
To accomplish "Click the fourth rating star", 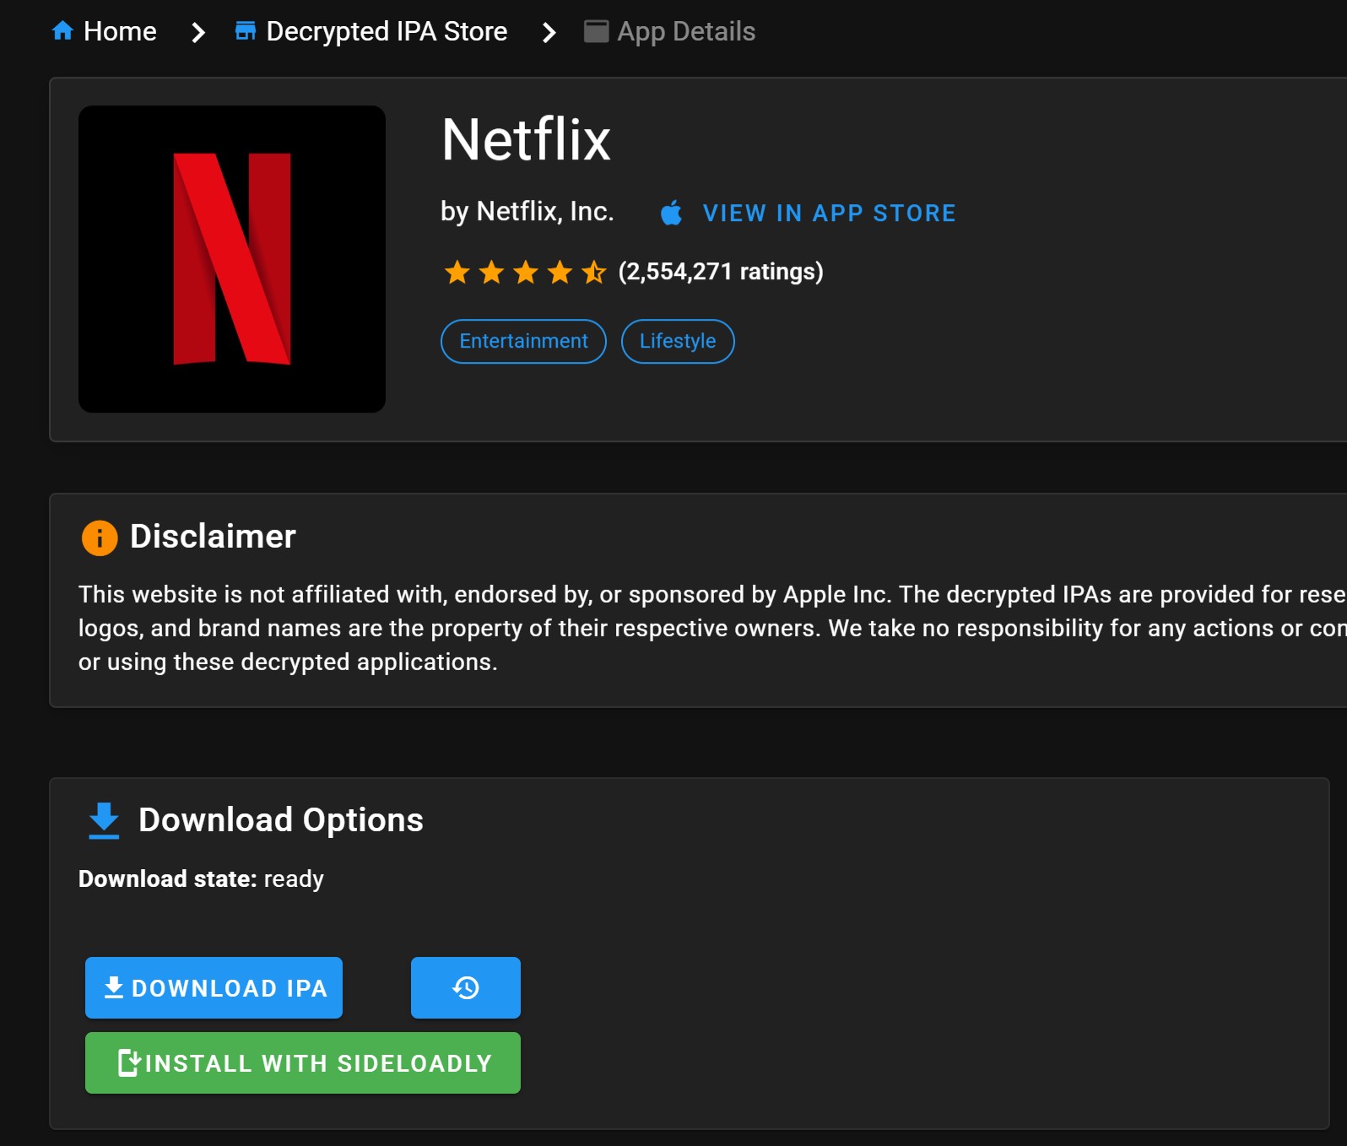I will (x=560, y=272).
